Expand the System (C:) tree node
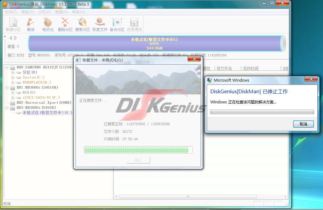This screenshot has height=210, width=323. (x=13, y=78)
